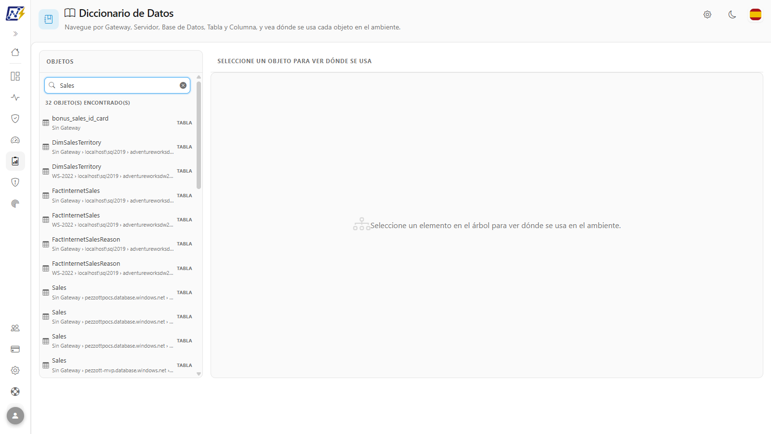Select DimSalesTerritory under WS-2022

pos(118,171)
